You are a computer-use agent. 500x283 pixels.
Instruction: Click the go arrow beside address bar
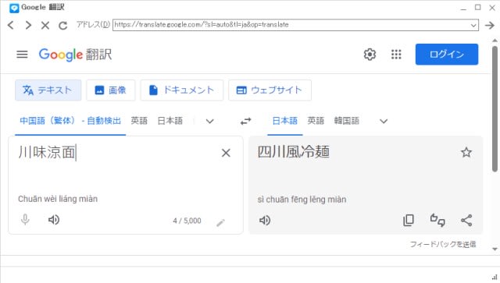click(x=490, y=25)
